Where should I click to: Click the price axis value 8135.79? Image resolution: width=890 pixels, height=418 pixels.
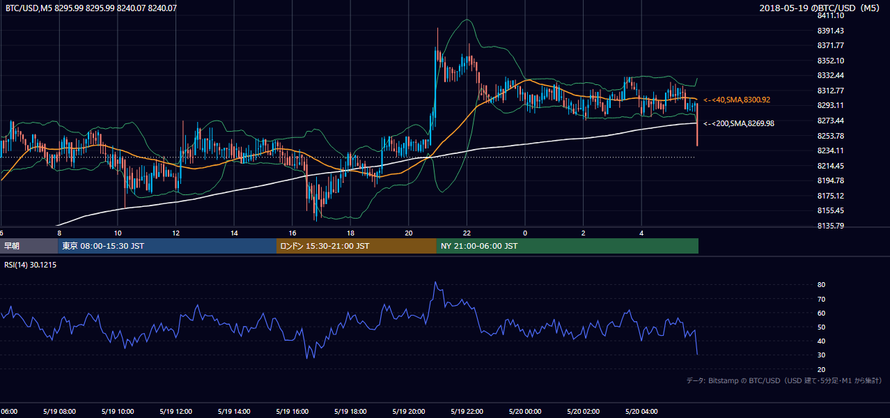(830, 226)
